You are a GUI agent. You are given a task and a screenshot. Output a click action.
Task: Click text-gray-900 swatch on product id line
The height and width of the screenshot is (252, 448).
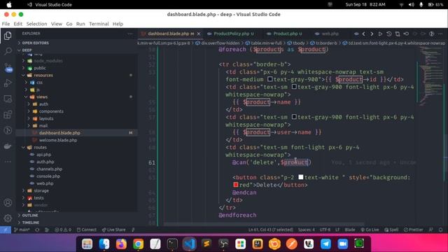point(270,79)
